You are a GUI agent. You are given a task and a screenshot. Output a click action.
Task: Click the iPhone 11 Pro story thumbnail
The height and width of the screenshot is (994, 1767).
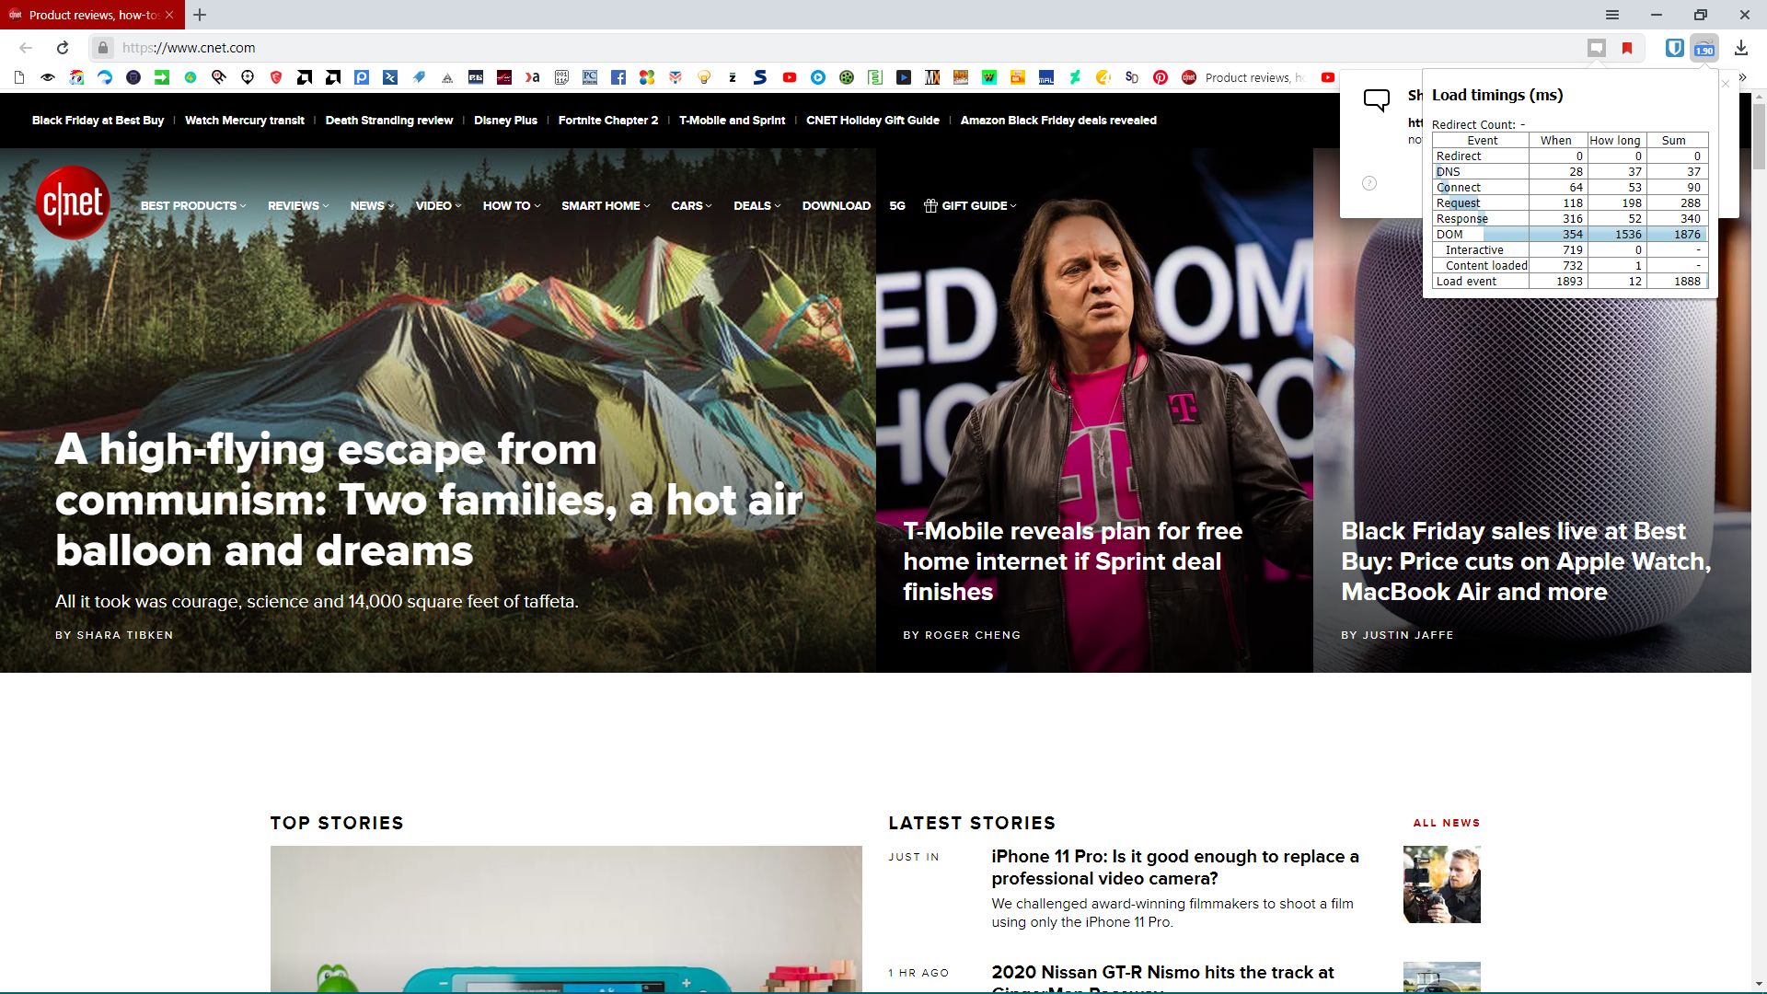[1441, 884]
